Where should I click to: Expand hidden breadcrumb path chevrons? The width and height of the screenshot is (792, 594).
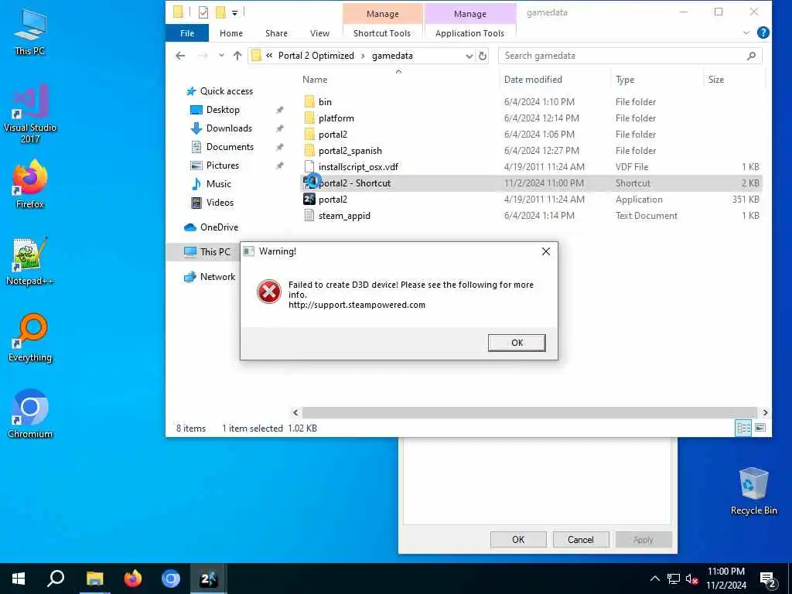click(x=269, y=56)
